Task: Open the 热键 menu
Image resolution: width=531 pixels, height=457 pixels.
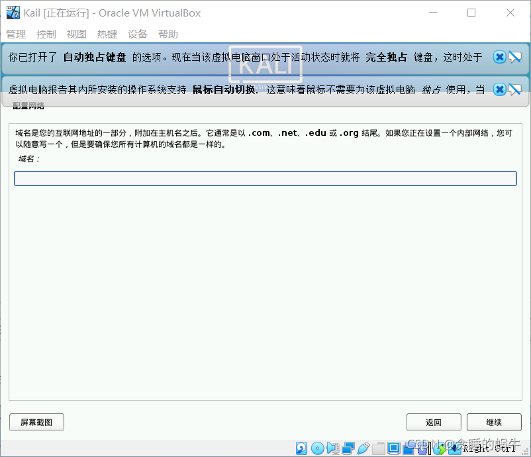Action: coord(107,34)
